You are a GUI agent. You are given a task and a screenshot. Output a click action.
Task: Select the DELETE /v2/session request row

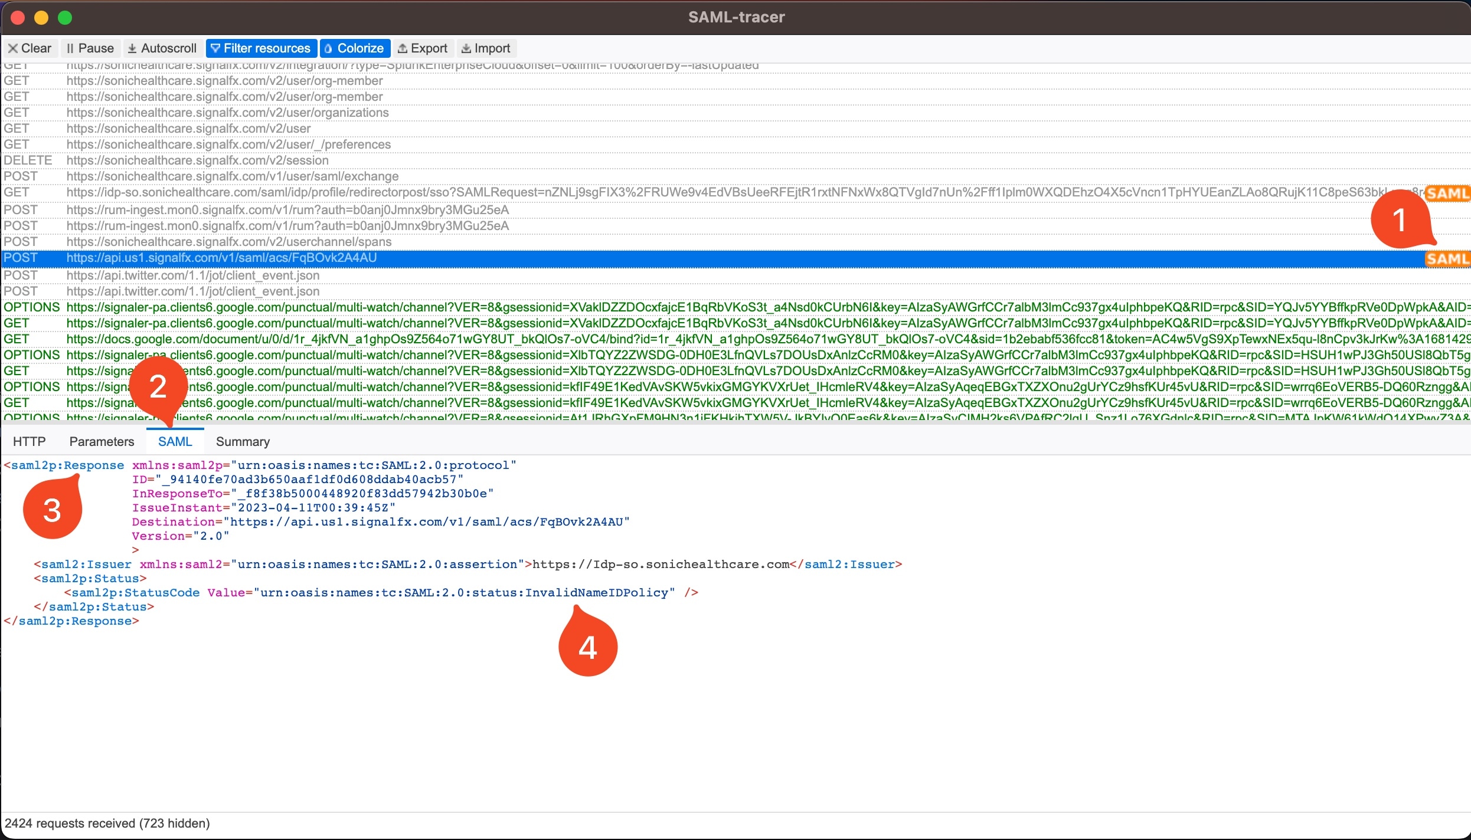pos(735,160)
